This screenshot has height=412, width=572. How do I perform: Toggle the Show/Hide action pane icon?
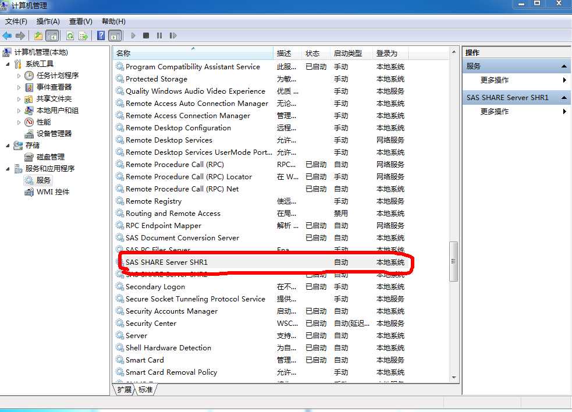click(115, 35)
